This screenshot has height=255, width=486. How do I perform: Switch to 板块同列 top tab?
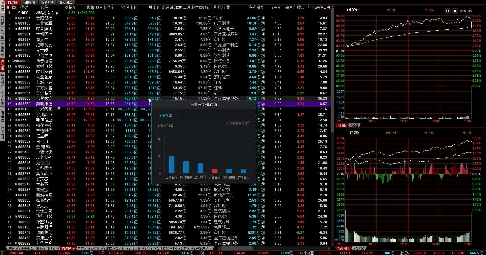click(48, 2)
